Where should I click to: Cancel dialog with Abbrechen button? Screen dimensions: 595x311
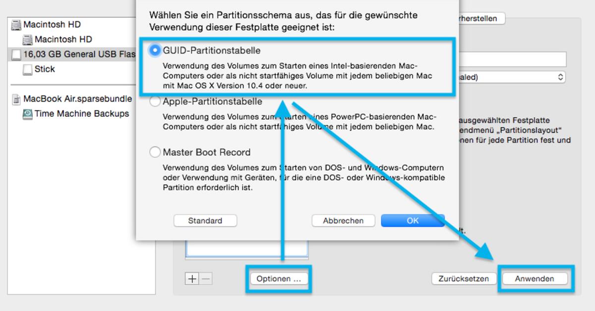[x=343, y=220]
